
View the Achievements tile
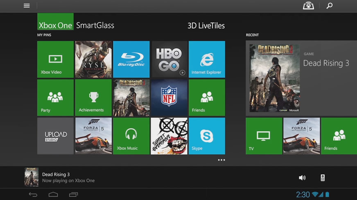pos(93,98)
